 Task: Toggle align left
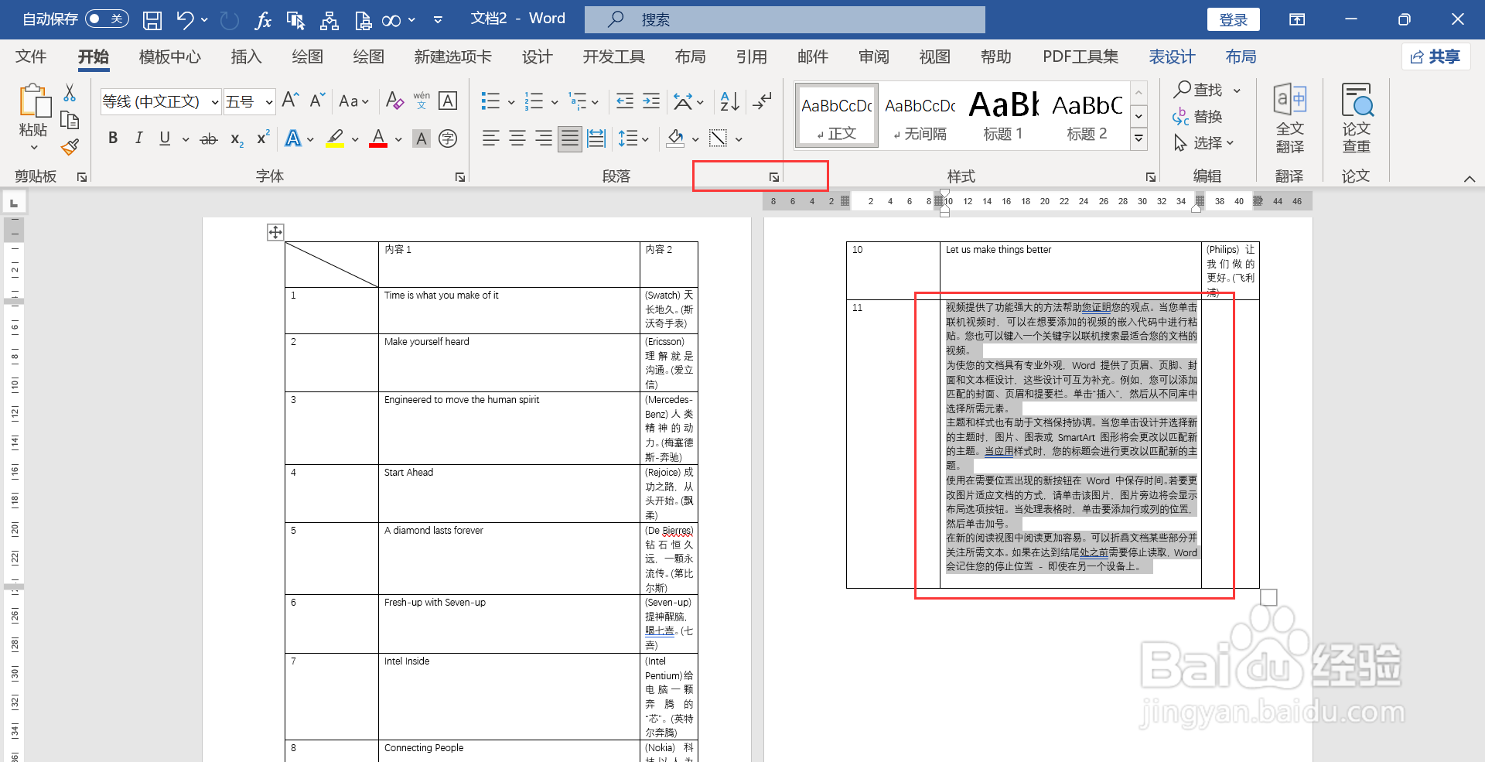click(490, 139)
